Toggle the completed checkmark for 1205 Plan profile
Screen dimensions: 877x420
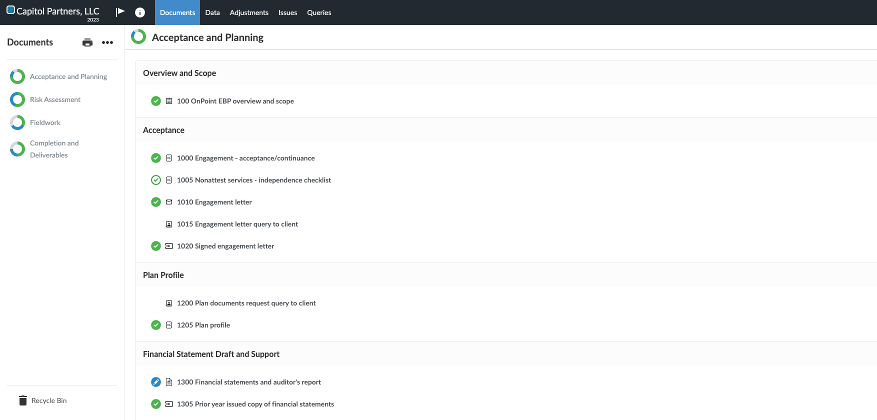point(156,325)
